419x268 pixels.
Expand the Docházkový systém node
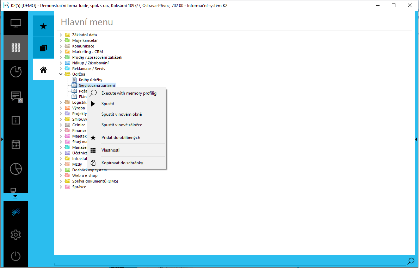click(x=61, y=170)
